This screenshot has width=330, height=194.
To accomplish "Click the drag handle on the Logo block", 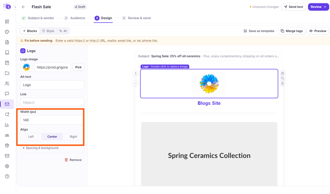I will point(135,73).
